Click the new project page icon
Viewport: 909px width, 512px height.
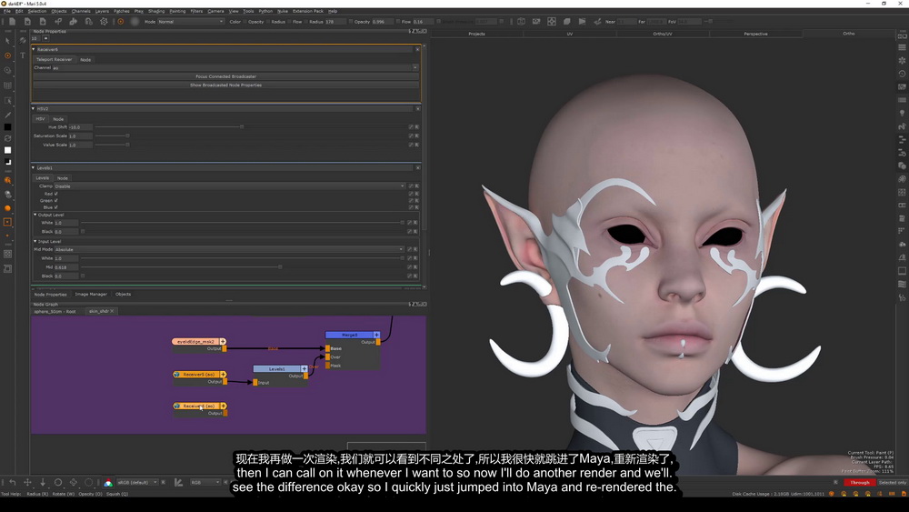12,22
